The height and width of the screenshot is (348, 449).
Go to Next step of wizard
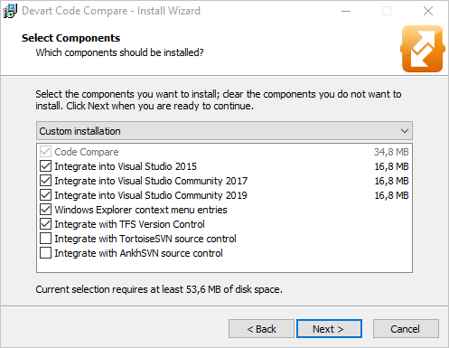coord(329,329)
